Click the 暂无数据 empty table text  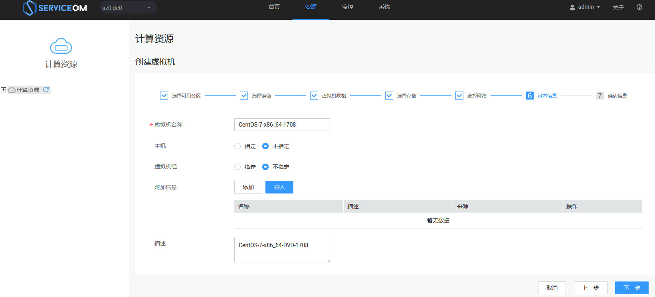438,221
